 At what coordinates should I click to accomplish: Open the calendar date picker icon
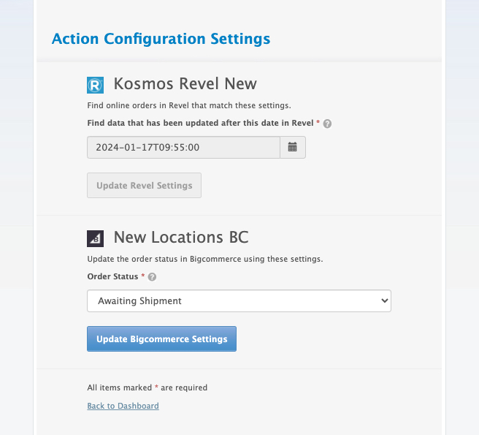pyautogui.click(x=293, y=147)
